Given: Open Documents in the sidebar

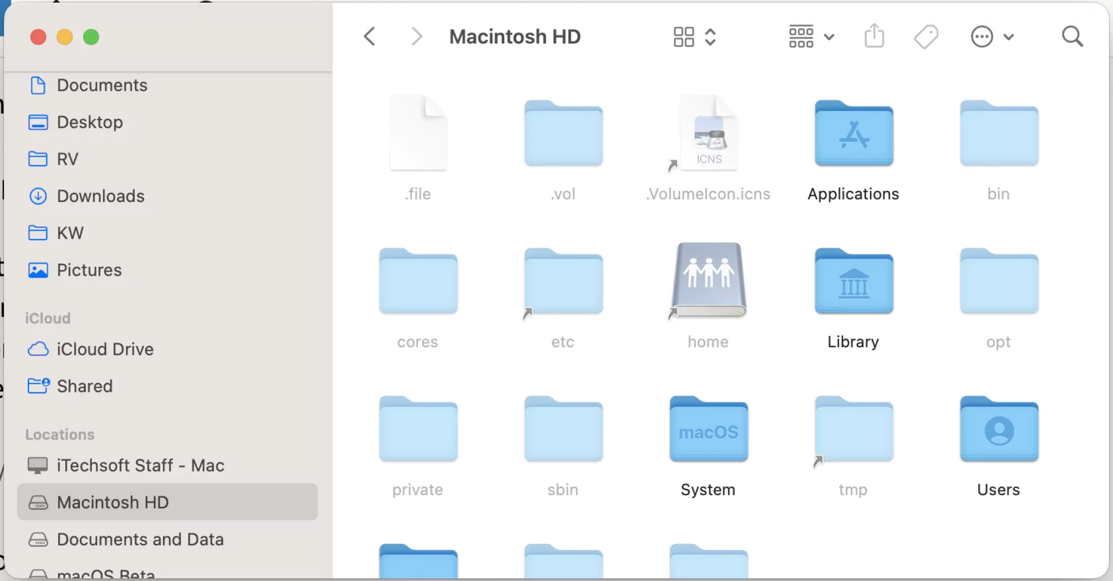Looking at the screenshot, I should point(167,85).
